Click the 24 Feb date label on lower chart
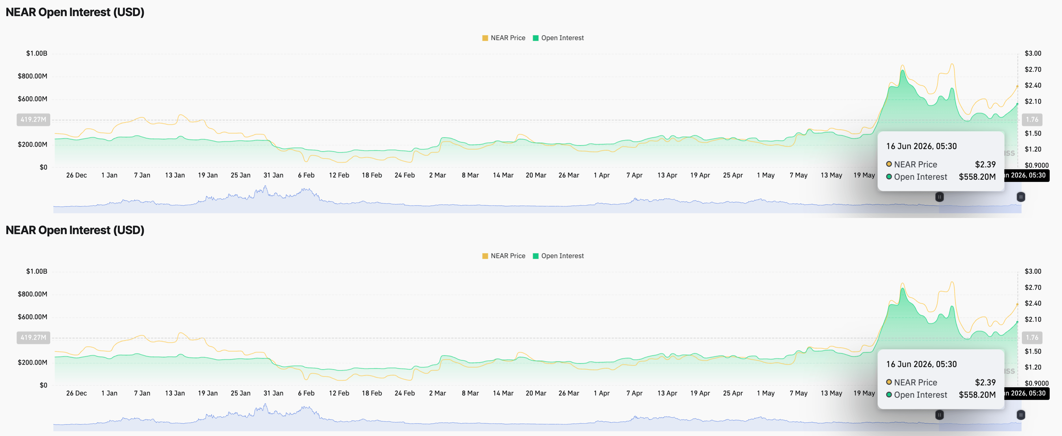1062x436 pixels. (404, 393)
